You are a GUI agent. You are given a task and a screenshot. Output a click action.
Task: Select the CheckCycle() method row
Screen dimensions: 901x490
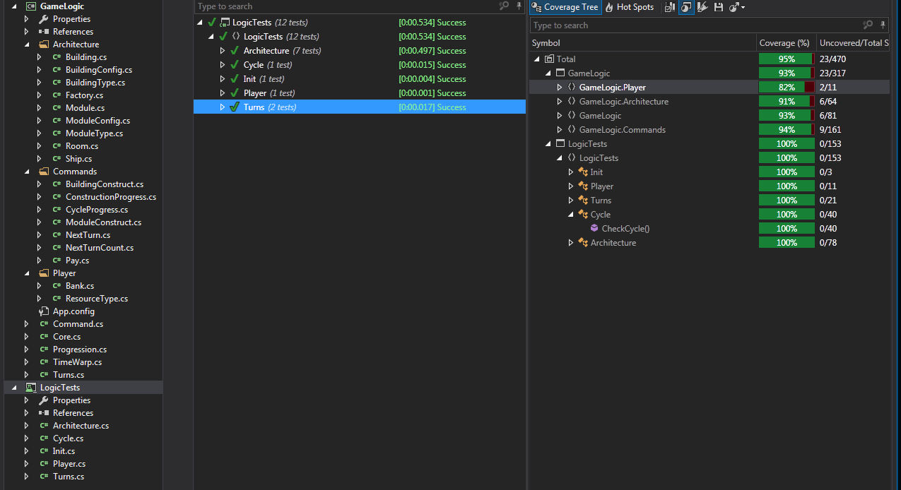(x=709, y=229)
